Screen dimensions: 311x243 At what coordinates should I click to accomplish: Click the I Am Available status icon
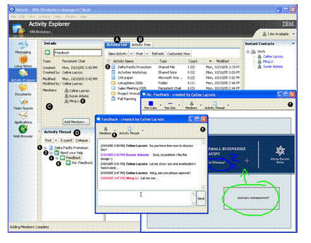pyautogui.click(x=264, y=34)
